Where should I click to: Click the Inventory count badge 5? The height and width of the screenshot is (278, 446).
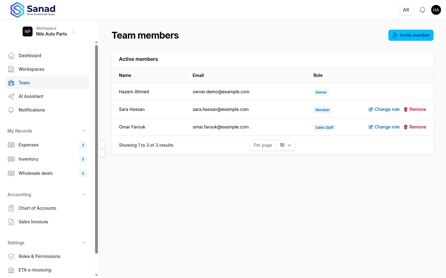[x=83, y=159]
